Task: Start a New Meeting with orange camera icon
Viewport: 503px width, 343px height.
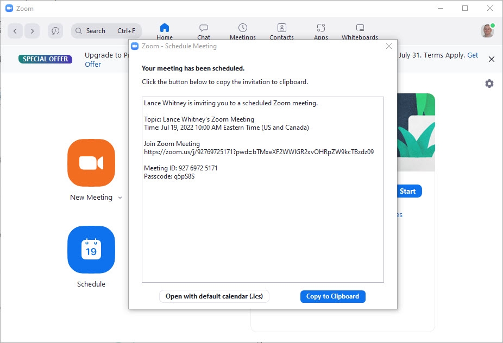Action: (x=91, y=163)
